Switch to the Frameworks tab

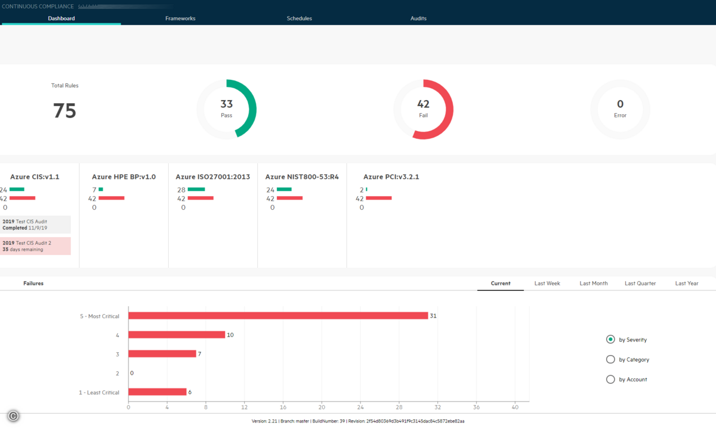coord(180,18)
